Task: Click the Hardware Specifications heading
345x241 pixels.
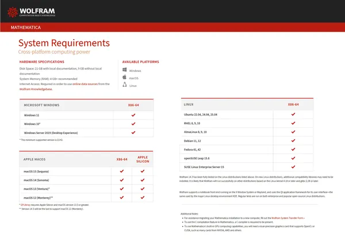Action: 42,62
